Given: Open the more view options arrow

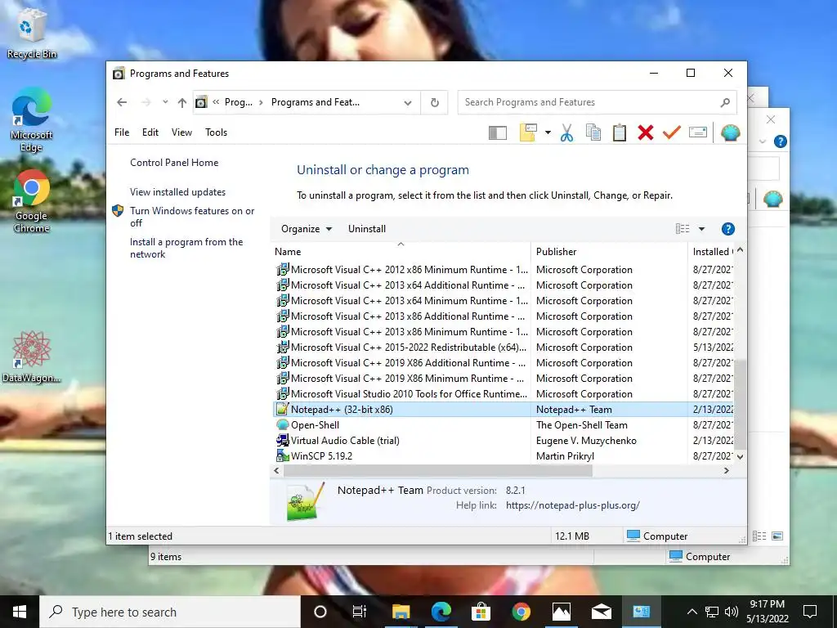Looking at the screenshot, I should point(701,229).
